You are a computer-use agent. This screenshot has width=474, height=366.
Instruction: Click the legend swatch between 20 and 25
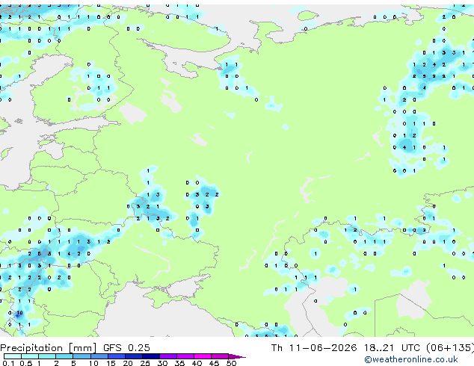click(134, 356)
